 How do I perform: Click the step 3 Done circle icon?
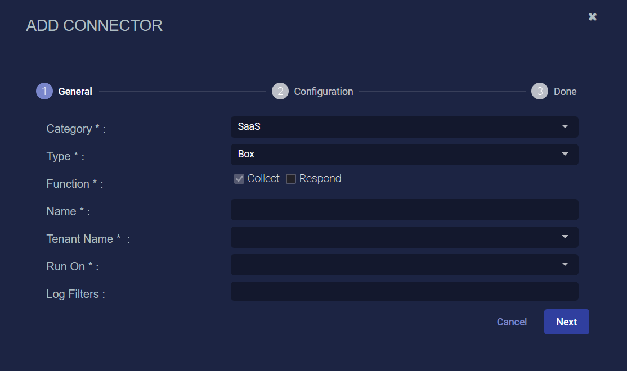pos(539,91)
